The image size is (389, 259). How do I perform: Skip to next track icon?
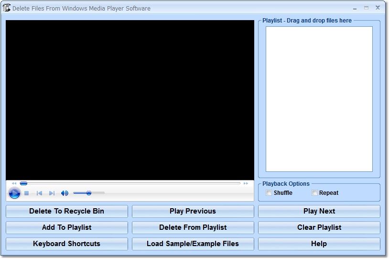point(52,193)
